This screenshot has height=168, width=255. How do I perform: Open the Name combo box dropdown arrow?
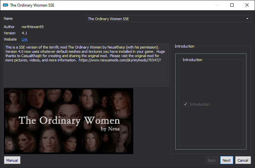click(x=247, y=19)
